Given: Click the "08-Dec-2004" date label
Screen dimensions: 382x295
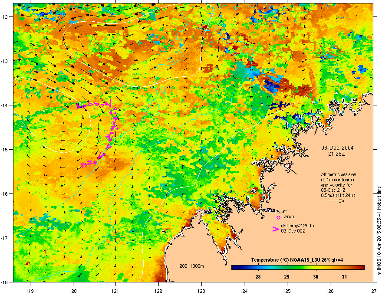Looking at the screenshot, I should [x=337, y=148].
